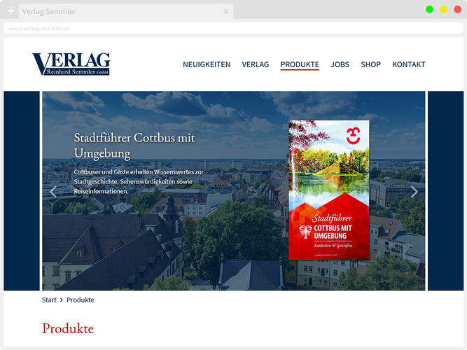The image size is (467, 350).
Task: Click the Stadtführer Cottbus book cover
Action: click(x=329, y=190)
